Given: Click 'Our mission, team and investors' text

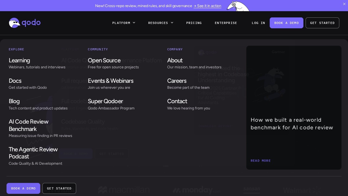Looking at the screenshot, I should (x=194, y=67).
